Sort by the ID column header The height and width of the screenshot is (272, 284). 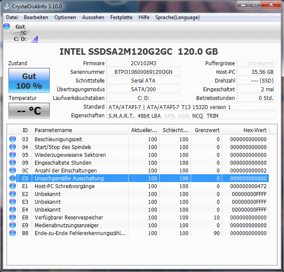point(25,130)
